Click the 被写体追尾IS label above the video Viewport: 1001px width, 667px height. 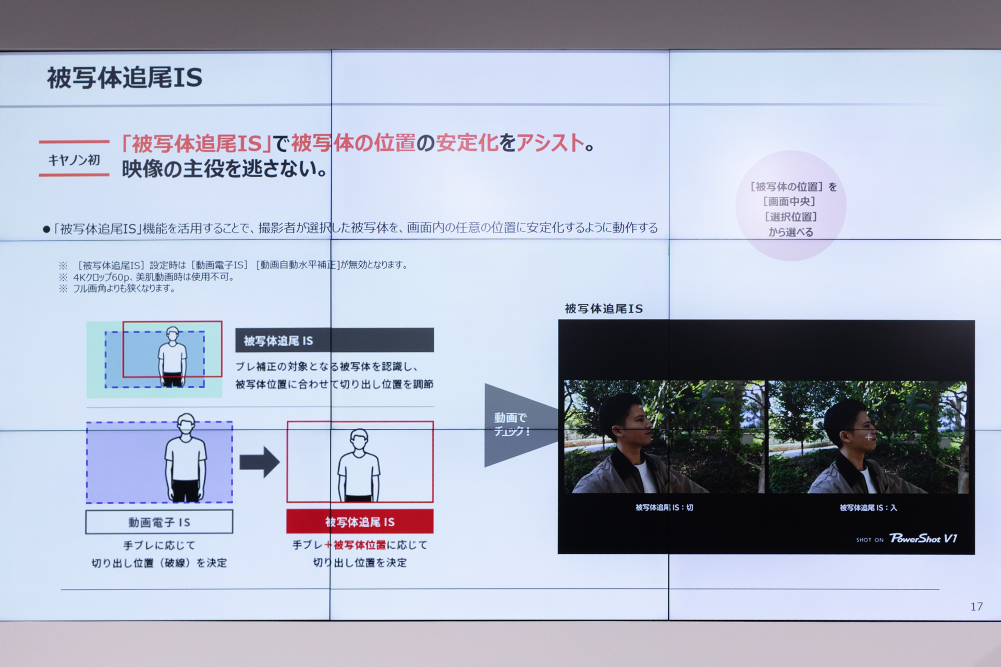click(604, 309)
